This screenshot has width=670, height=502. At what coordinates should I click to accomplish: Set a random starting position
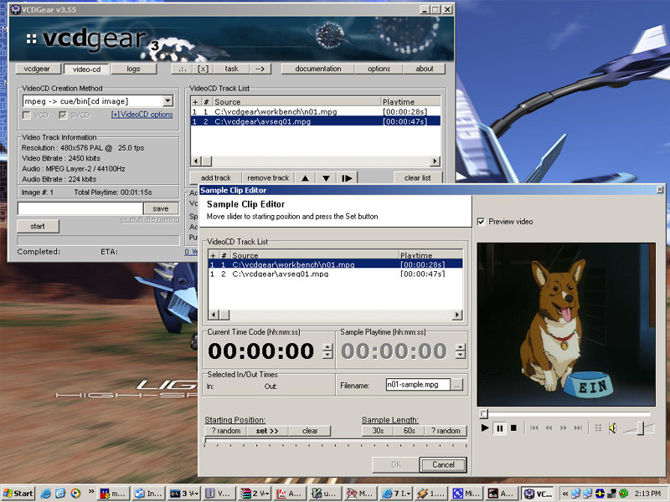226,431
